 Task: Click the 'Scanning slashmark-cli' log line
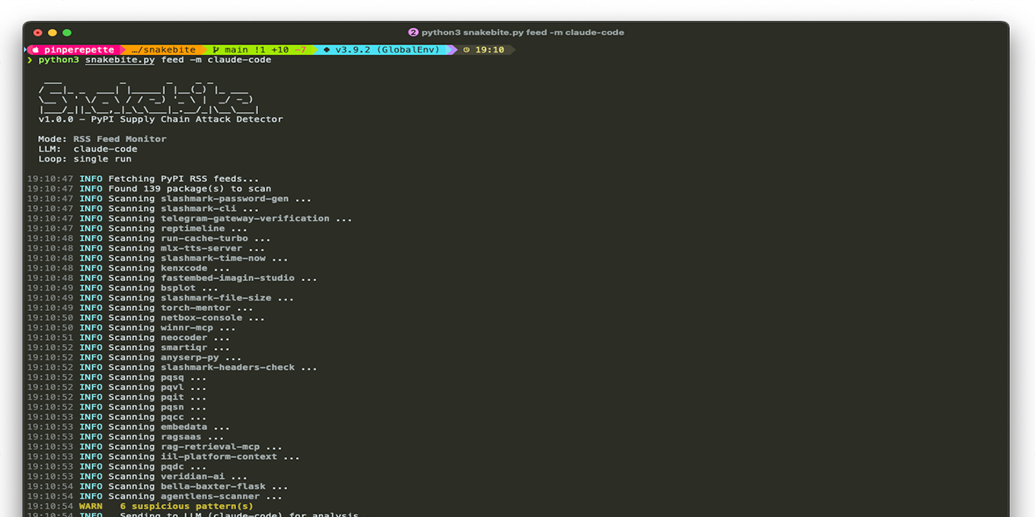pyautogui.click(x=143, y=208)
